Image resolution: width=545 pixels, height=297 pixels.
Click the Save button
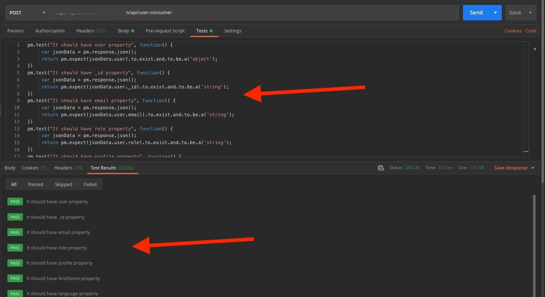tap(515, 13)
